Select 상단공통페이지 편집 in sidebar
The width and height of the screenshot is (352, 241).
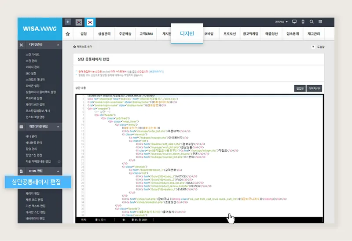coord(38,182)
